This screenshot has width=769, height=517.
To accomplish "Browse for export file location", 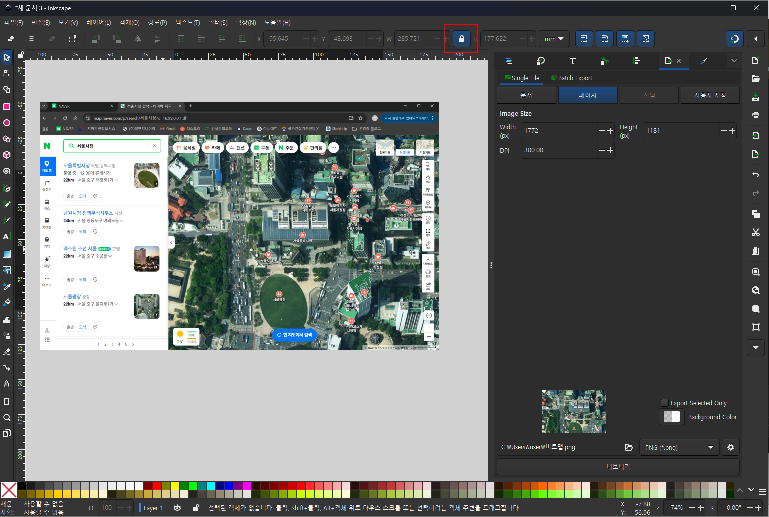I will (x=628, y=447).
